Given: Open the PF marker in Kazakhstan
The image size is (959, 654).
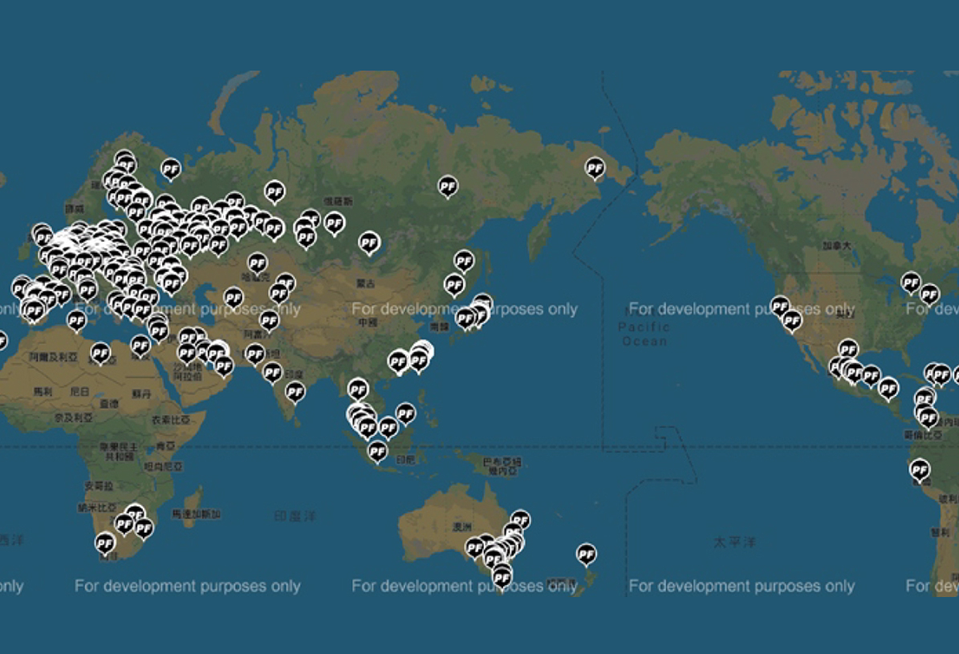Looking at the screenshot, I should point(258,264).
